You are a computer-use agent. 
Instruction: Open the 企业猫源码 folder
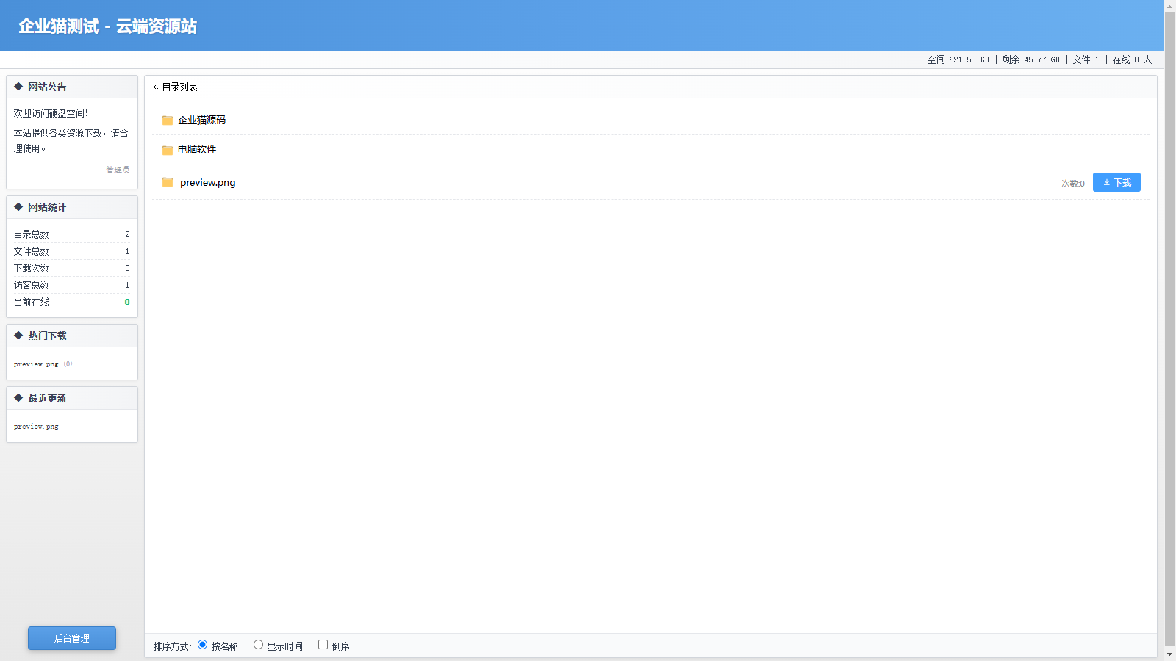201,120
